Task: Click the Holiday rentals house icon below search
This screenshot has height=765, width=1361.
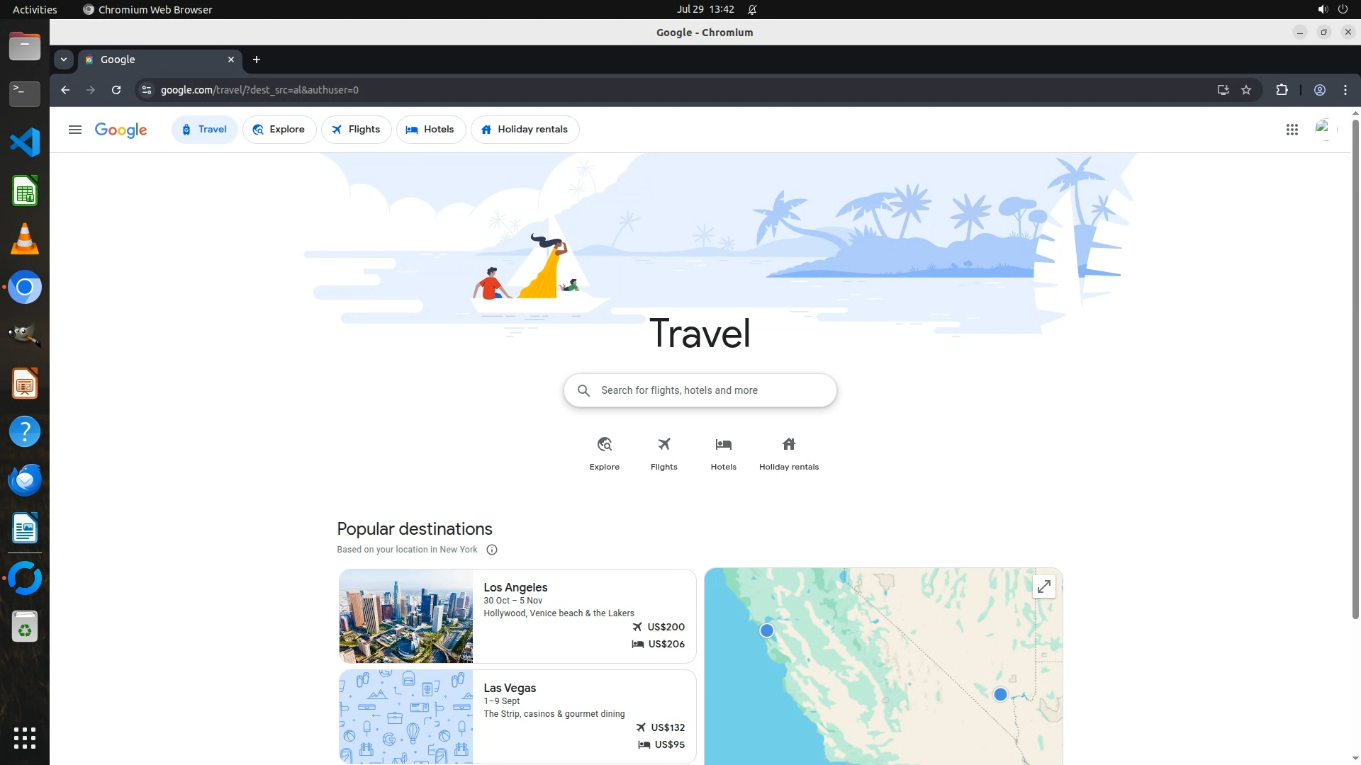Action: tap(788, 445)
